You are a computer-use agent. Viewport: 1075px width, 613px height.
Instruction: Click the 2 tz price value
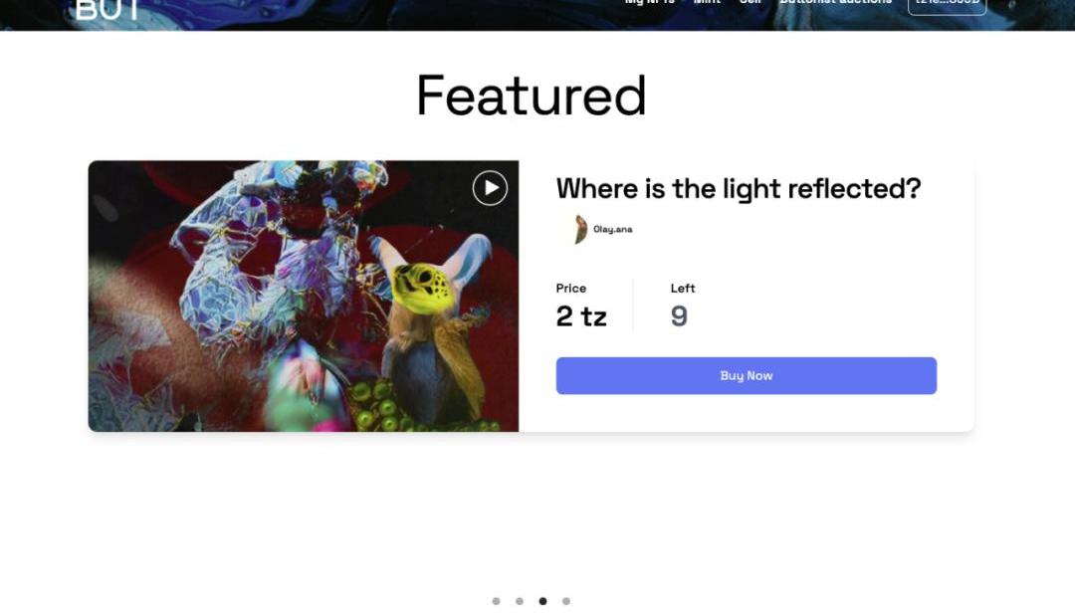pyautogui.click(x=581, y=316)
